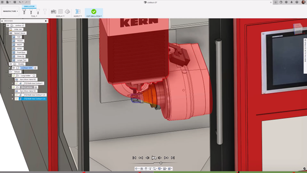
Task: Play the simulation
Action: point(154,158)
